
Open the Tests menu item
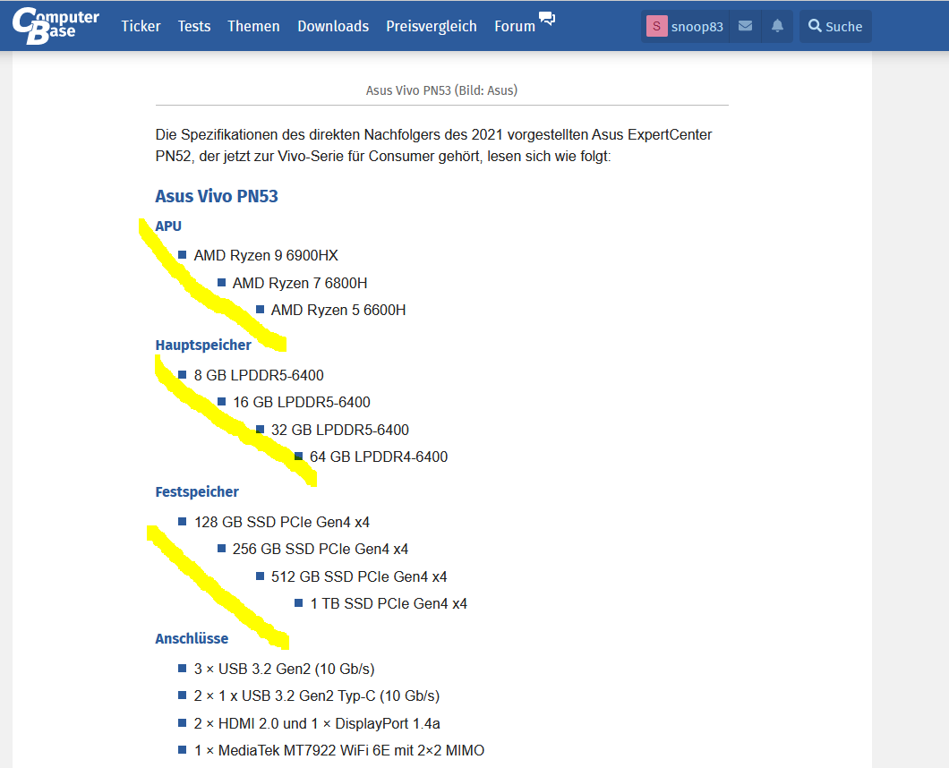tap(194, 26)
